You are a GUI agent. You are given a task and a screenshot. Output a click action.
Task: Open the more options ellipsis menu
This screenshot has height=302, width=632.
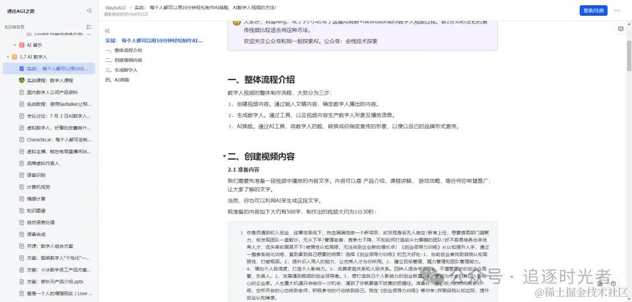pyautogui.click(x=617, y=11)
